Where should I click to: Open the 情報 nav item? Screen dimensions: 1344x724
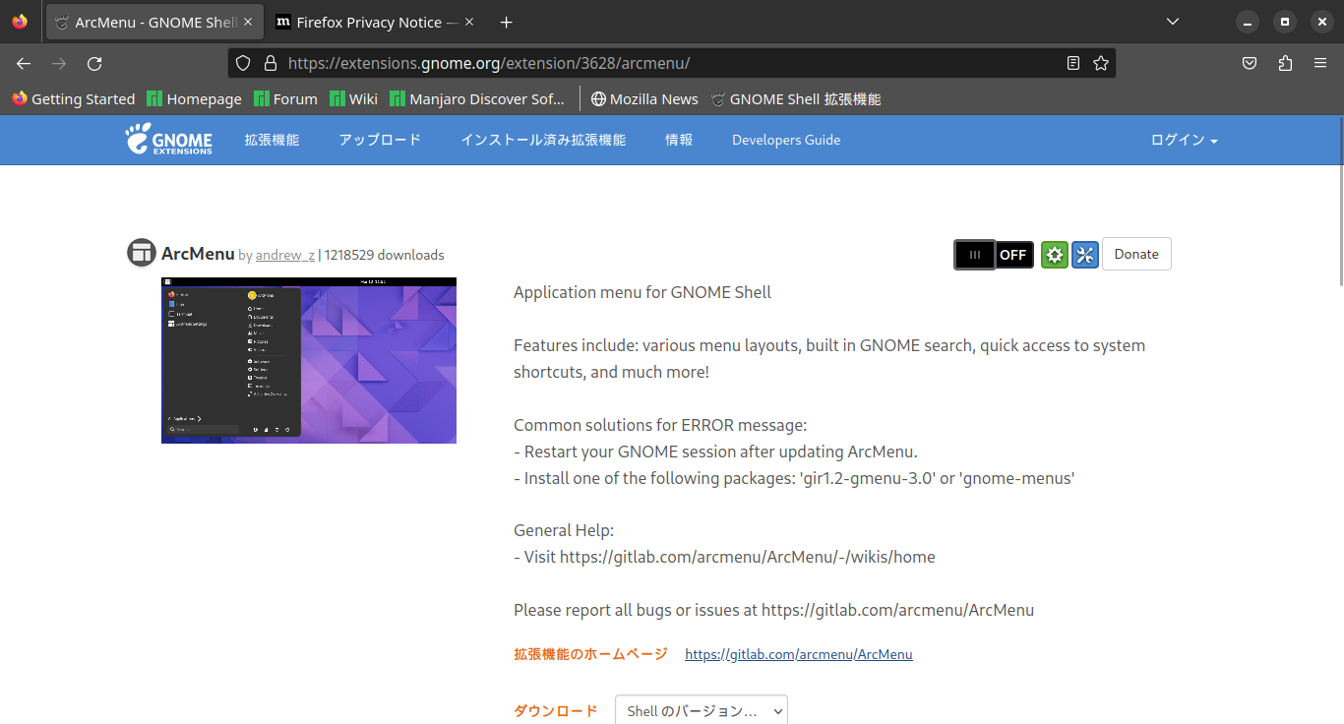679,140
